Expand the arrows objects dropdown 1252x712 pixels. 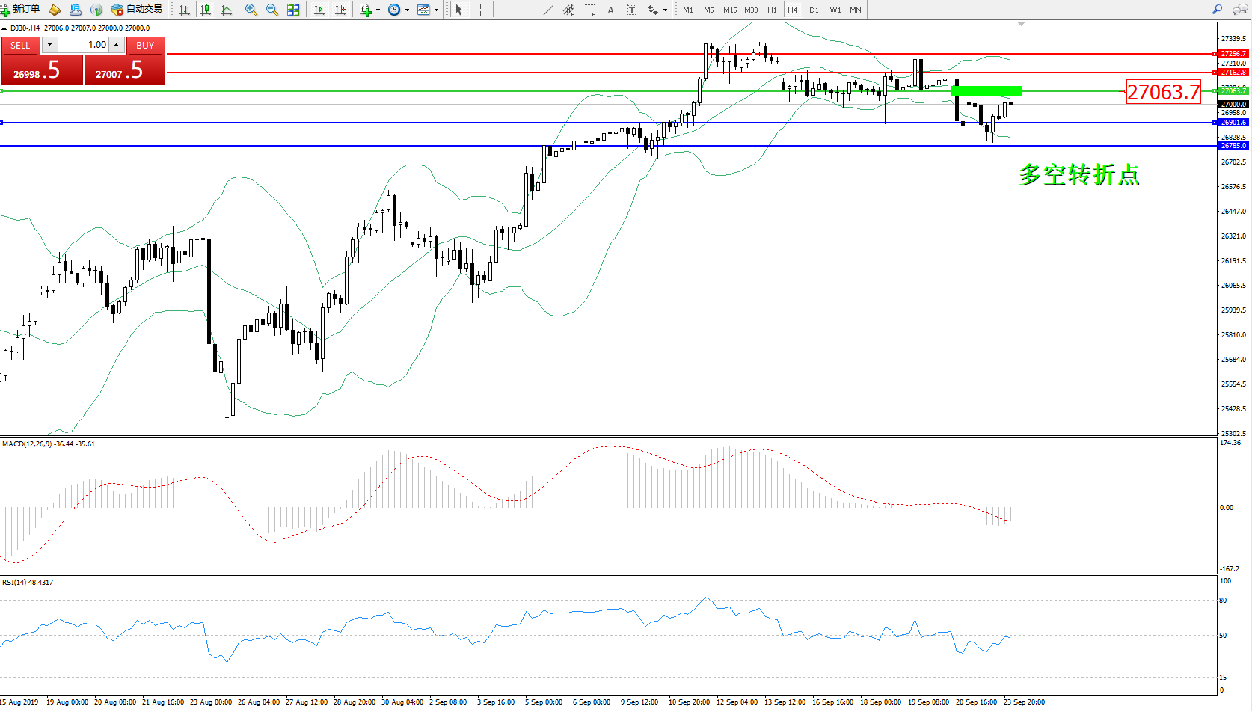point(665,10)
